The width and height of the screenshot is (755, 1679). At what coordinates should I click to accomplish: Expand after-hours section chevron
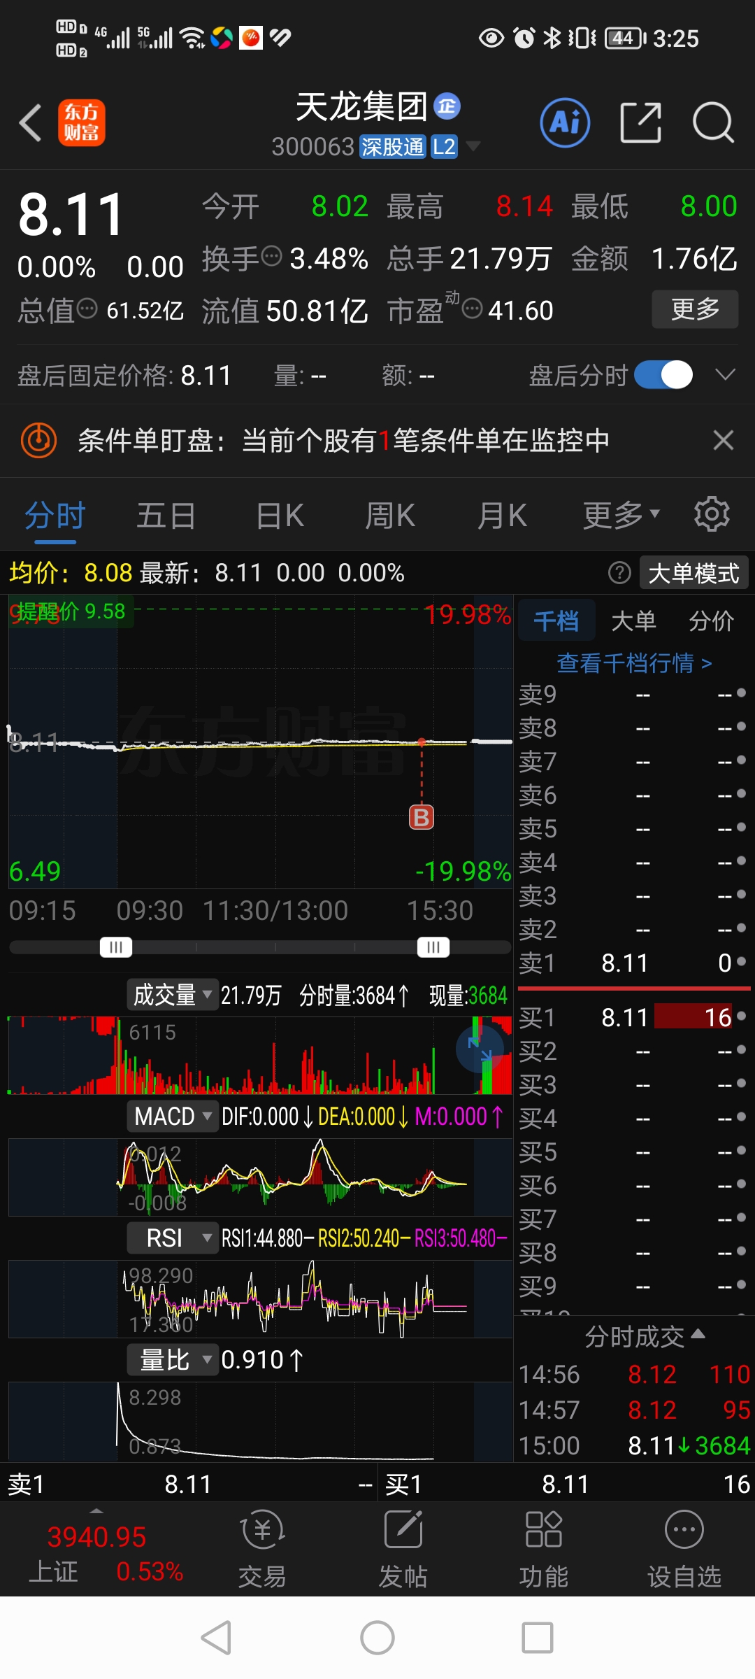725,374
